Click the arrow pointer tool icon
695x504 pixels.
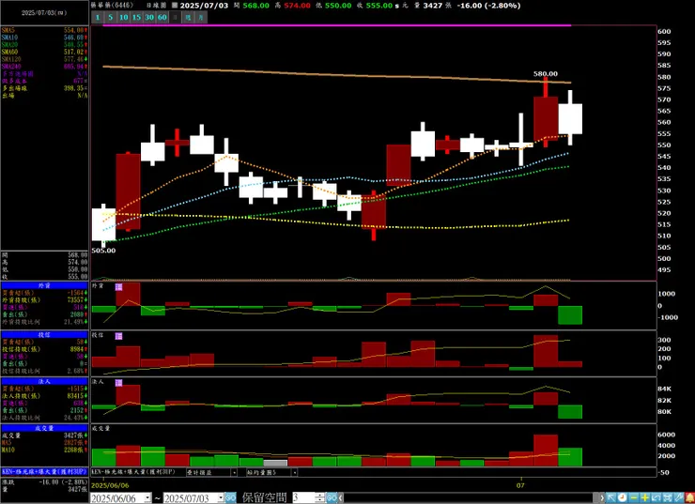click(x=611, y=497)
